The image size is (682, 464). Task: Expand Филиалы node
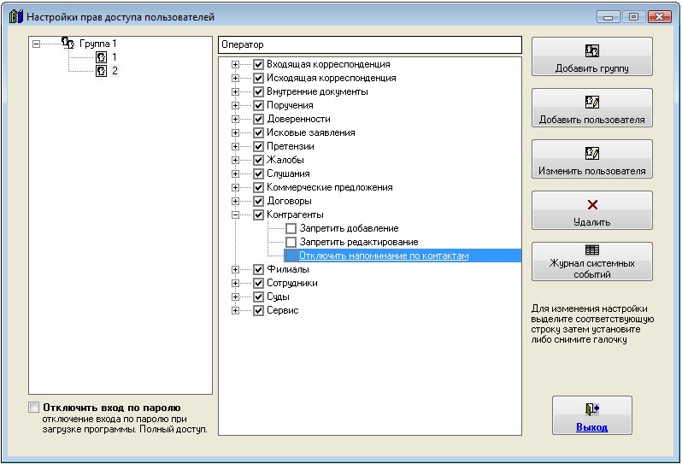(x=235, y=270)
